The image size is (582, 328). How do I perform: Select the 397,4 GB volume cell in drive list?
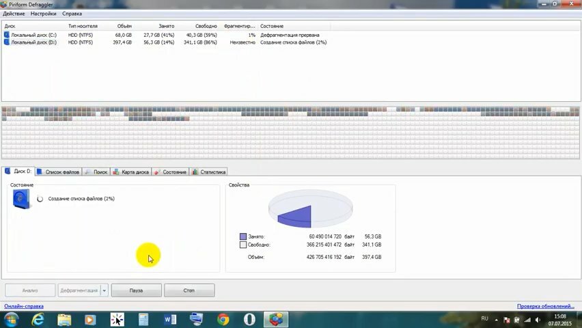pos(122,42)
